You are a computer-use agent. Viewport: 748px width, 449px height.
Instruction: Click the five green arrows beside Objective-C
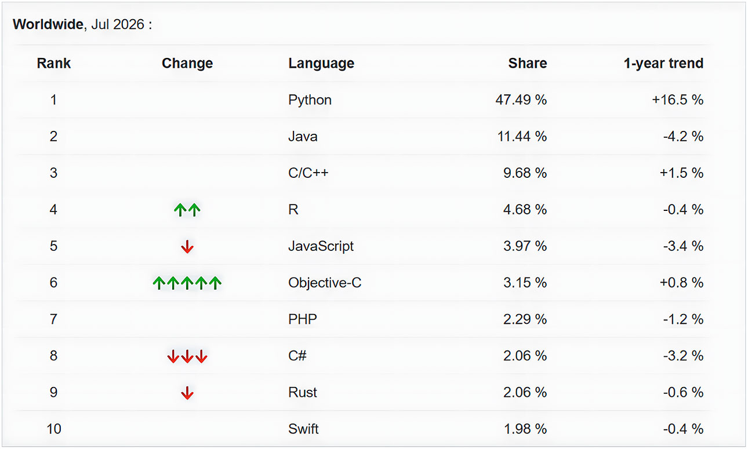coord(187,283)
